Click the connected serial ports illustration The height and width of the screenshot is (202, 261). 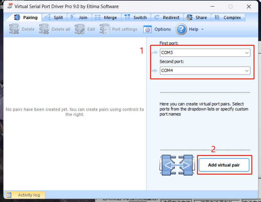[177, 165]
